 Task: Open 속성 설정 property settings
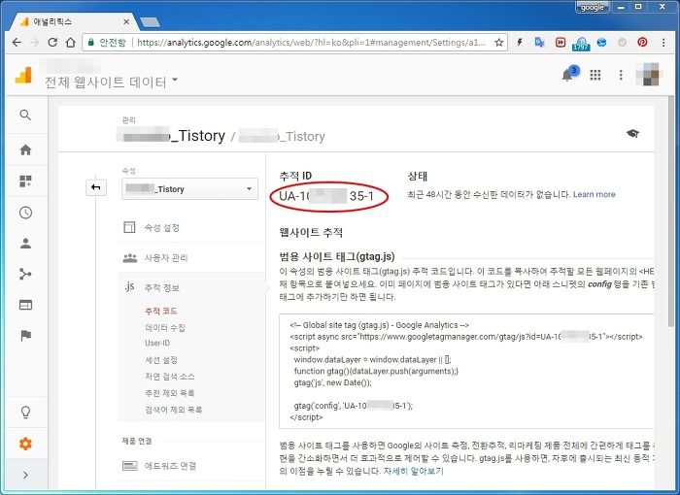(x=162, y=227)
